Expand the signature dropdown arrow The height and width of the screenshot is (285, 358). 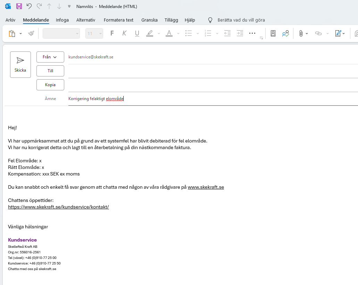click(x=344, y=33)
